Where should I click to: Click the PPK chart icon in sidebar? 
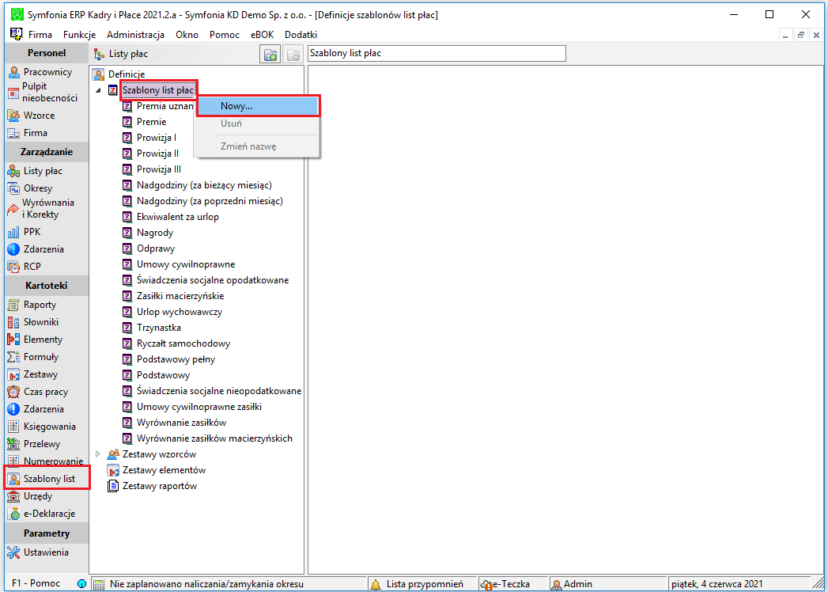coord(13,232)
